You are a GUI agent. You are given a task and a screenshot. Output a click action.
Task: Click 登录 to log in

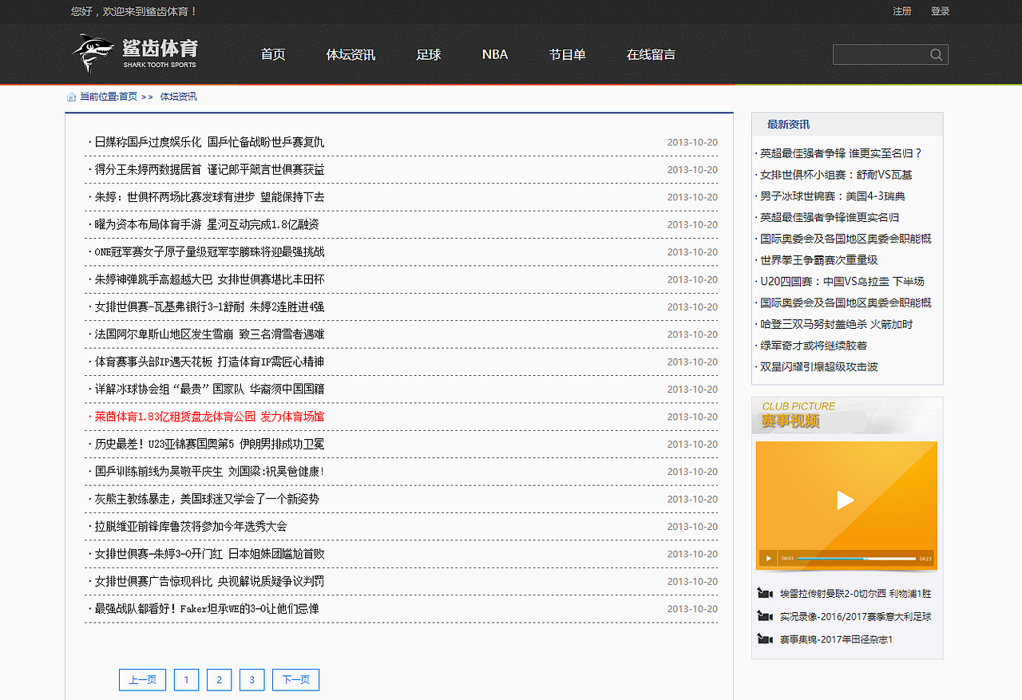(940, 12)
